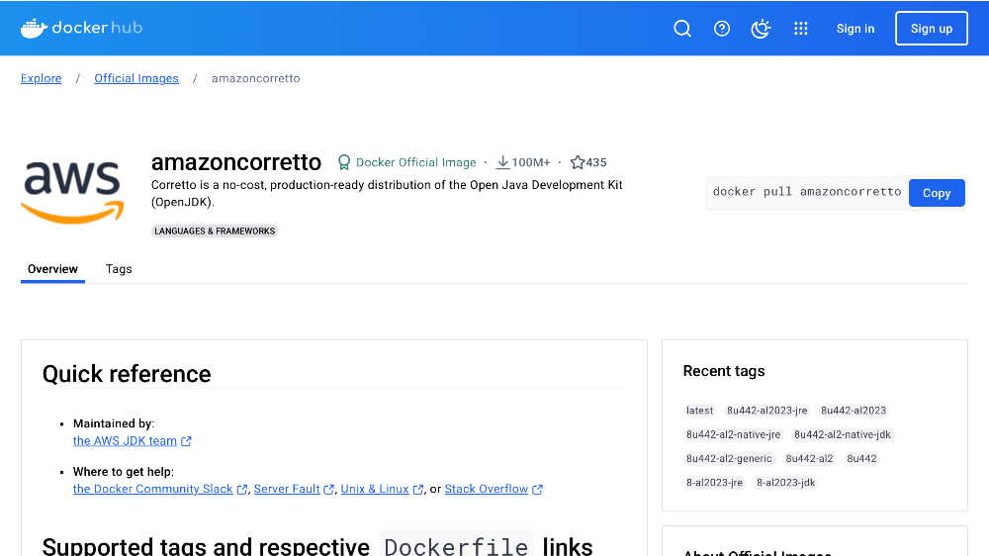Open the AWS JDK team link
The width and height of the screenshot is (989, 556).
(x=125, y=440)
